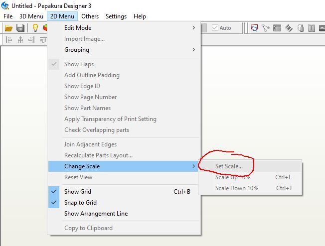Viewport: 325px width, 246px height.
Task: Click the light bulb toolbar icon
Action: [35, 28]
